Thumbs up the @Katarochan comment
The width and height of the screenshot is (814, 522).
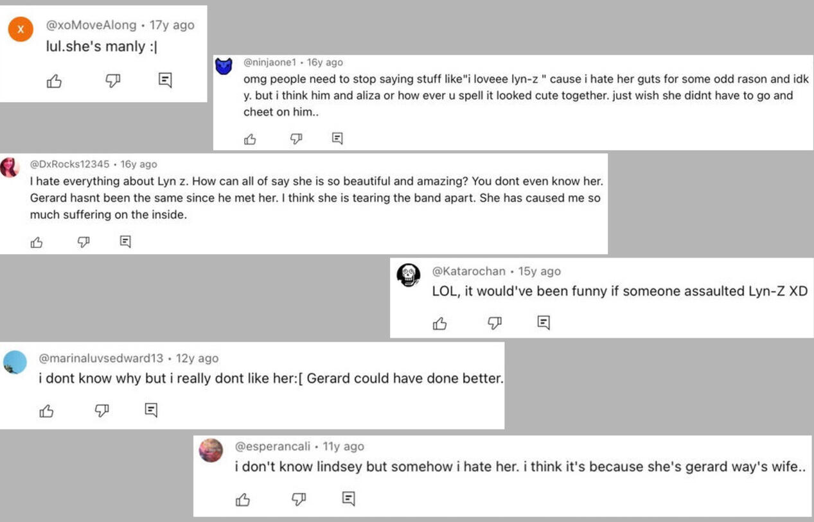440,324
